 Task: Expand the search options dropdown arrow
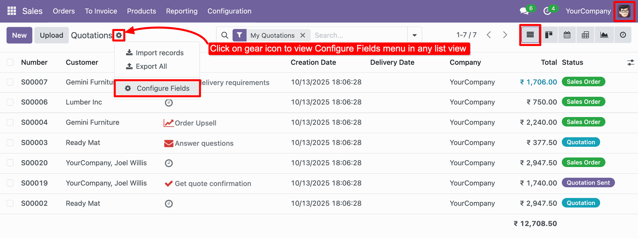[414, 35]
